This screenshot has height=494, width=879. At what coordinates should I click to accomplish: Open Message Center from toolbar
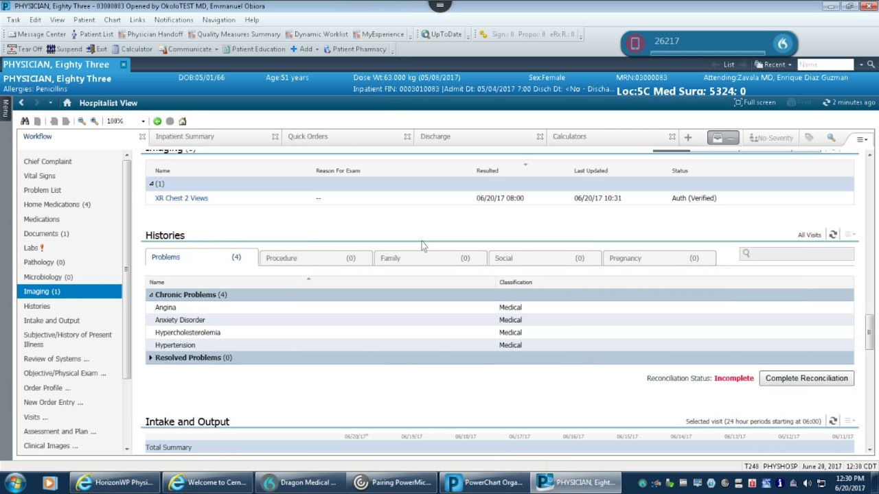(x=37, y=34)
